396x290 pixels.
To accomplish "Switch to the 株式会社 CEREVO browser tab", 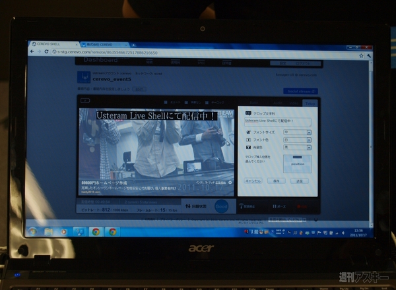I will click(x=104, y=45).
